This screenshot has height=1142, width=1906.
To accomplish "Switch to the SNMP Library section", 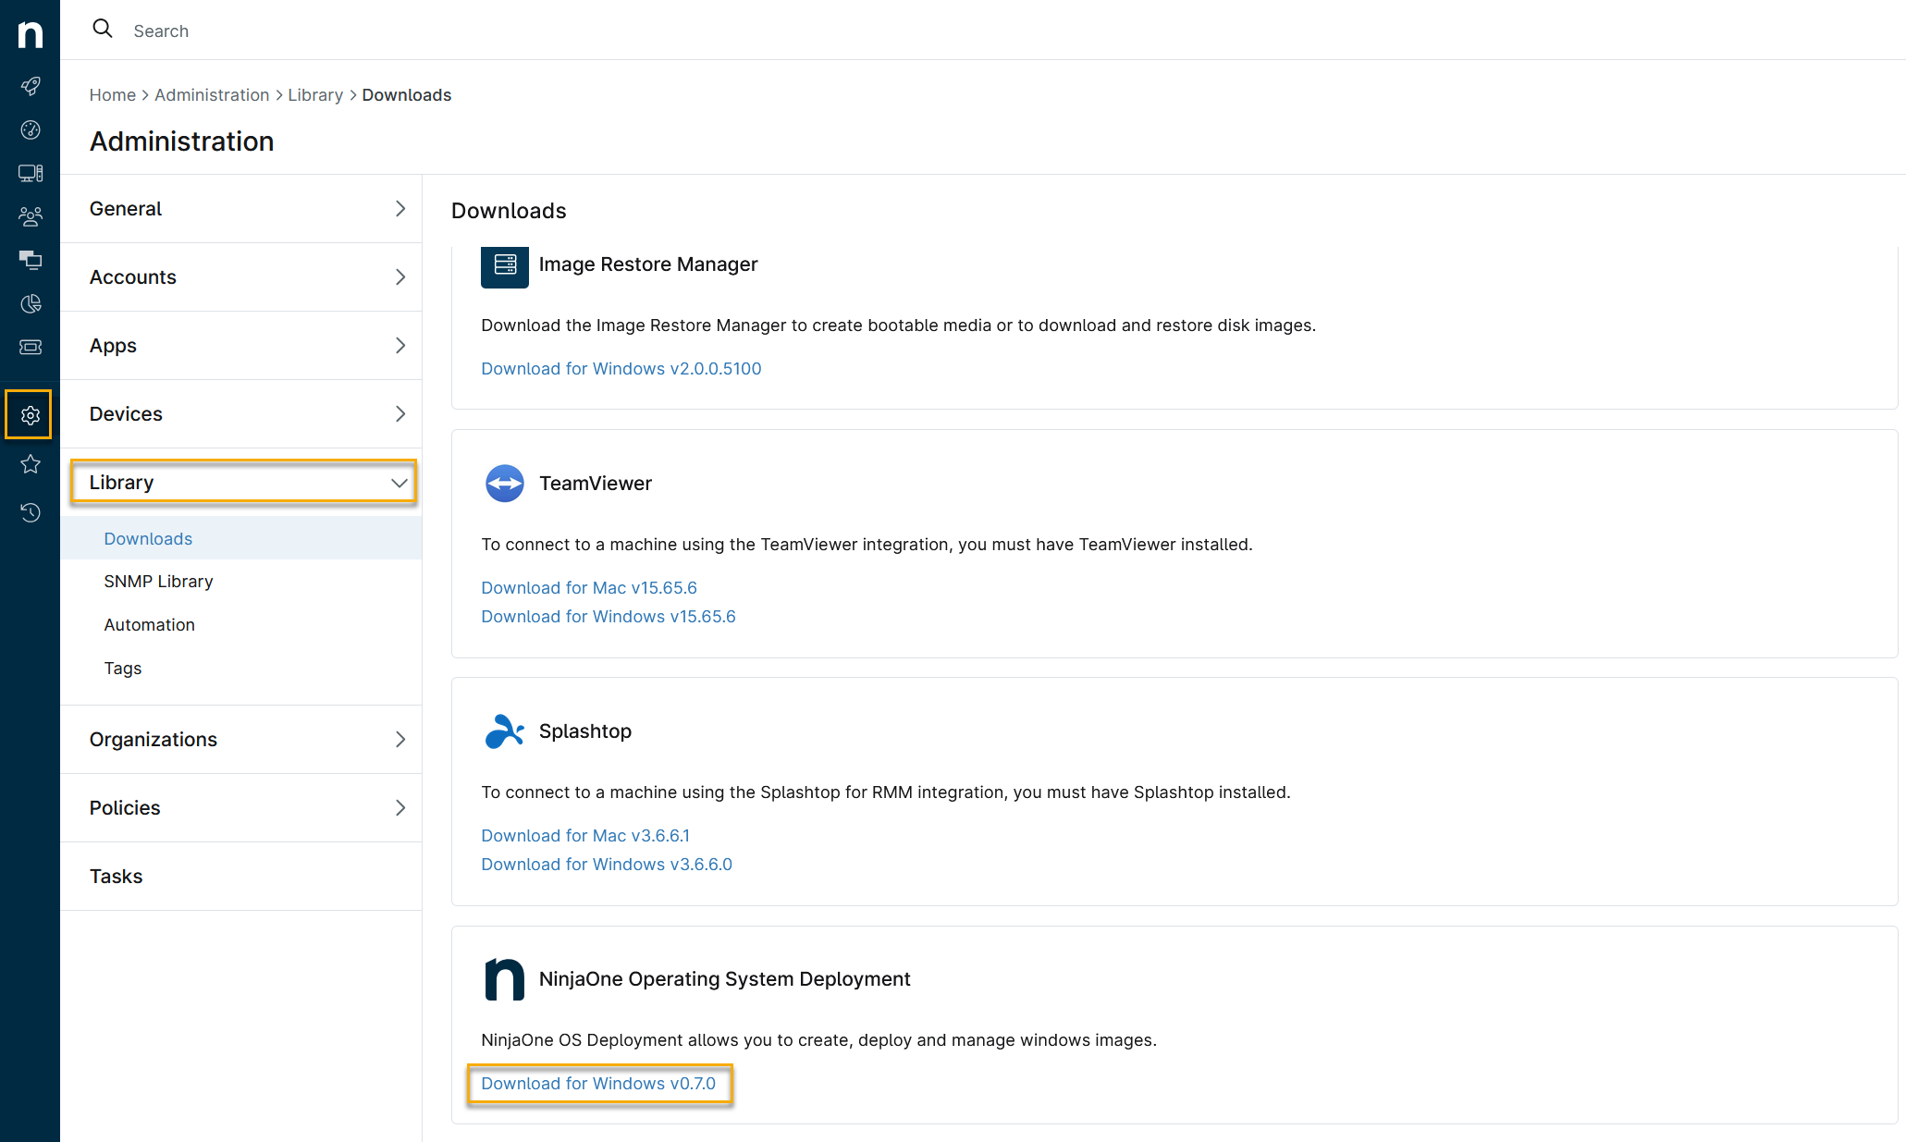I will click(x=158, y=581).
